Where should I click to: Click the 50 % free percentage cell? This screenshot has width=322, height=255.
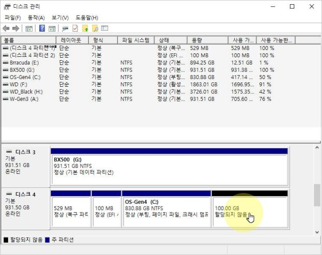(265, 77)
